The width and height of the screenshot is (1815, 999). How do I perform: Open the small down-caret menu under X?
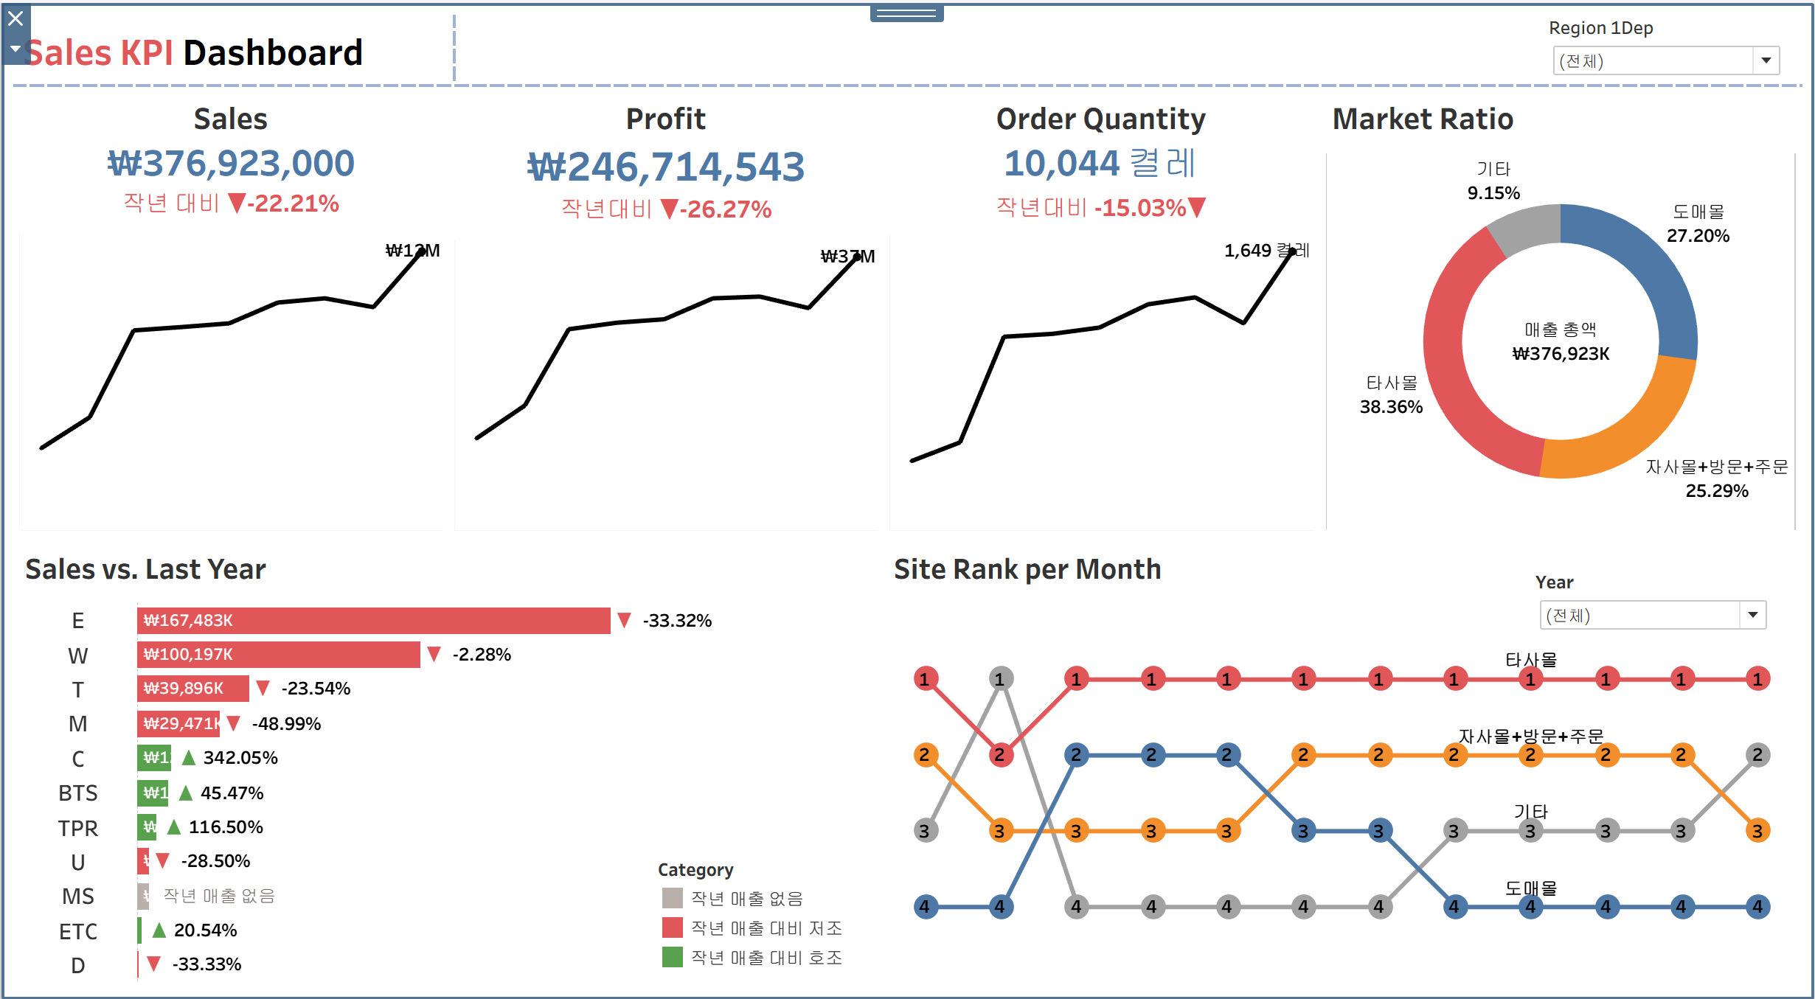click(x=15, y=49)
